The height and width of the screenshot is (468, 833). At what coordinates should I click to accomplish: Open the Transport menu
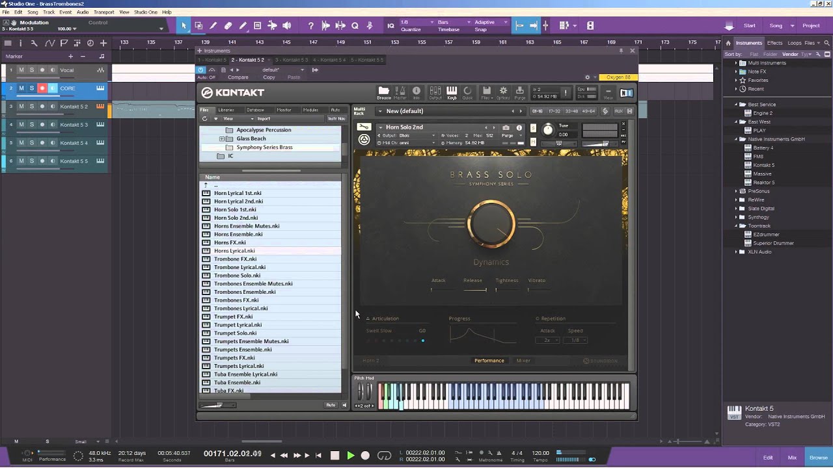pos(103,12)
